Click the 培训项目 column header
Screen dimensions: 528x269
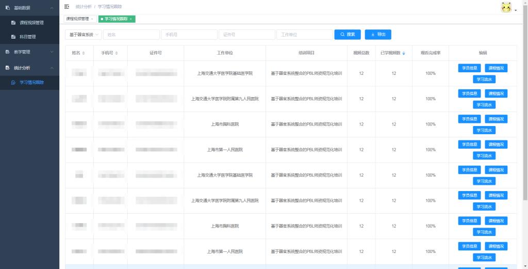306,53
